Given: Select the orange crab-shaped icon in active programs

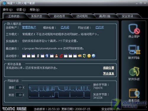Looking at the screenshot, I should [x=80, y=56].
